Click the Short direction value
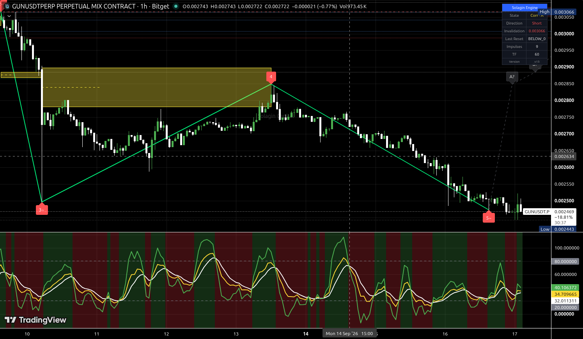 [x=537, y=23]
